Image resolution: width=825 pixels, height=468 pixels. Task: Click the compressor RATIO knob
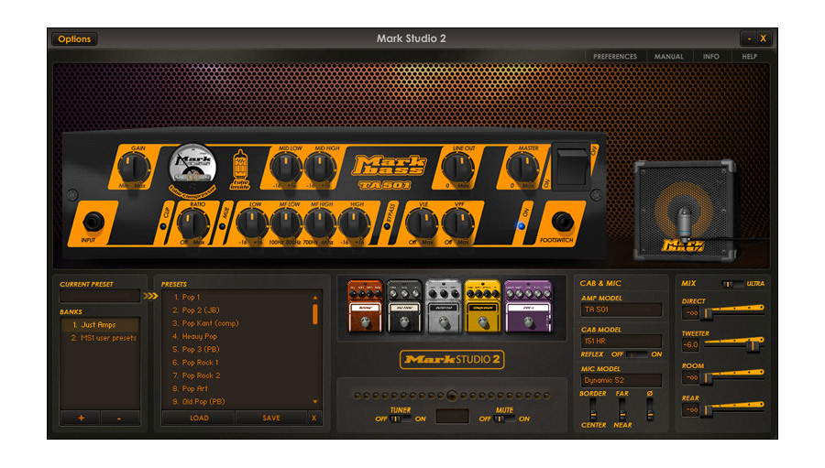tap(192, 224)
